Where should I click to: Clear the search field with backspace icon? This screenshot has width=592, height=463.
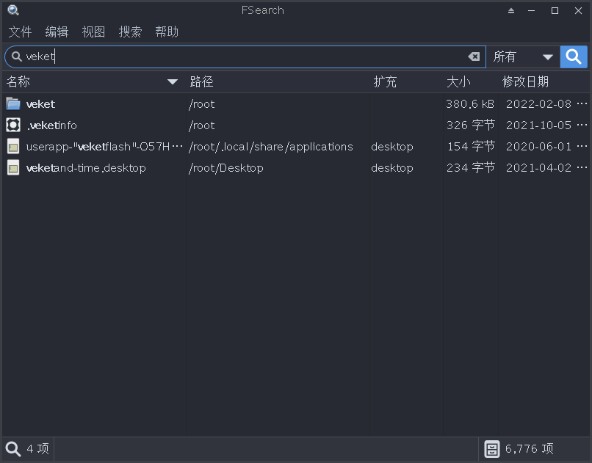[x=474, y=56]
